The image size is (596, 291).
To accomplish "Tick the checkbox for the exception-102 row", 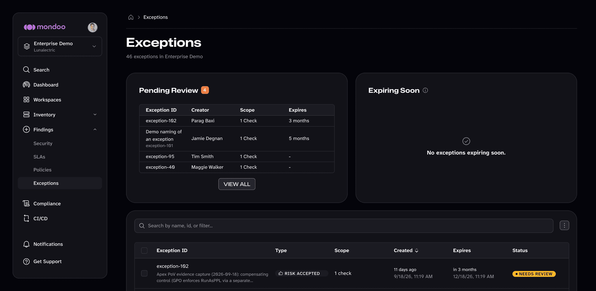I will [x=144, y=273].
